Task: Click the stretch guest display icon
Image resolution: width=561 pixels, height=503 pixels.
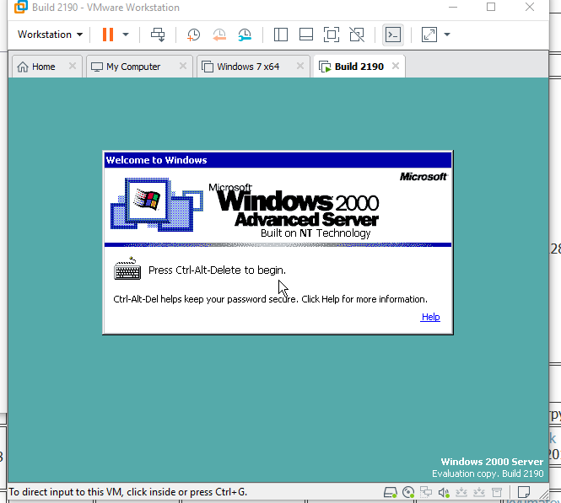Action: pyautogui.click(x=429, y=35)
